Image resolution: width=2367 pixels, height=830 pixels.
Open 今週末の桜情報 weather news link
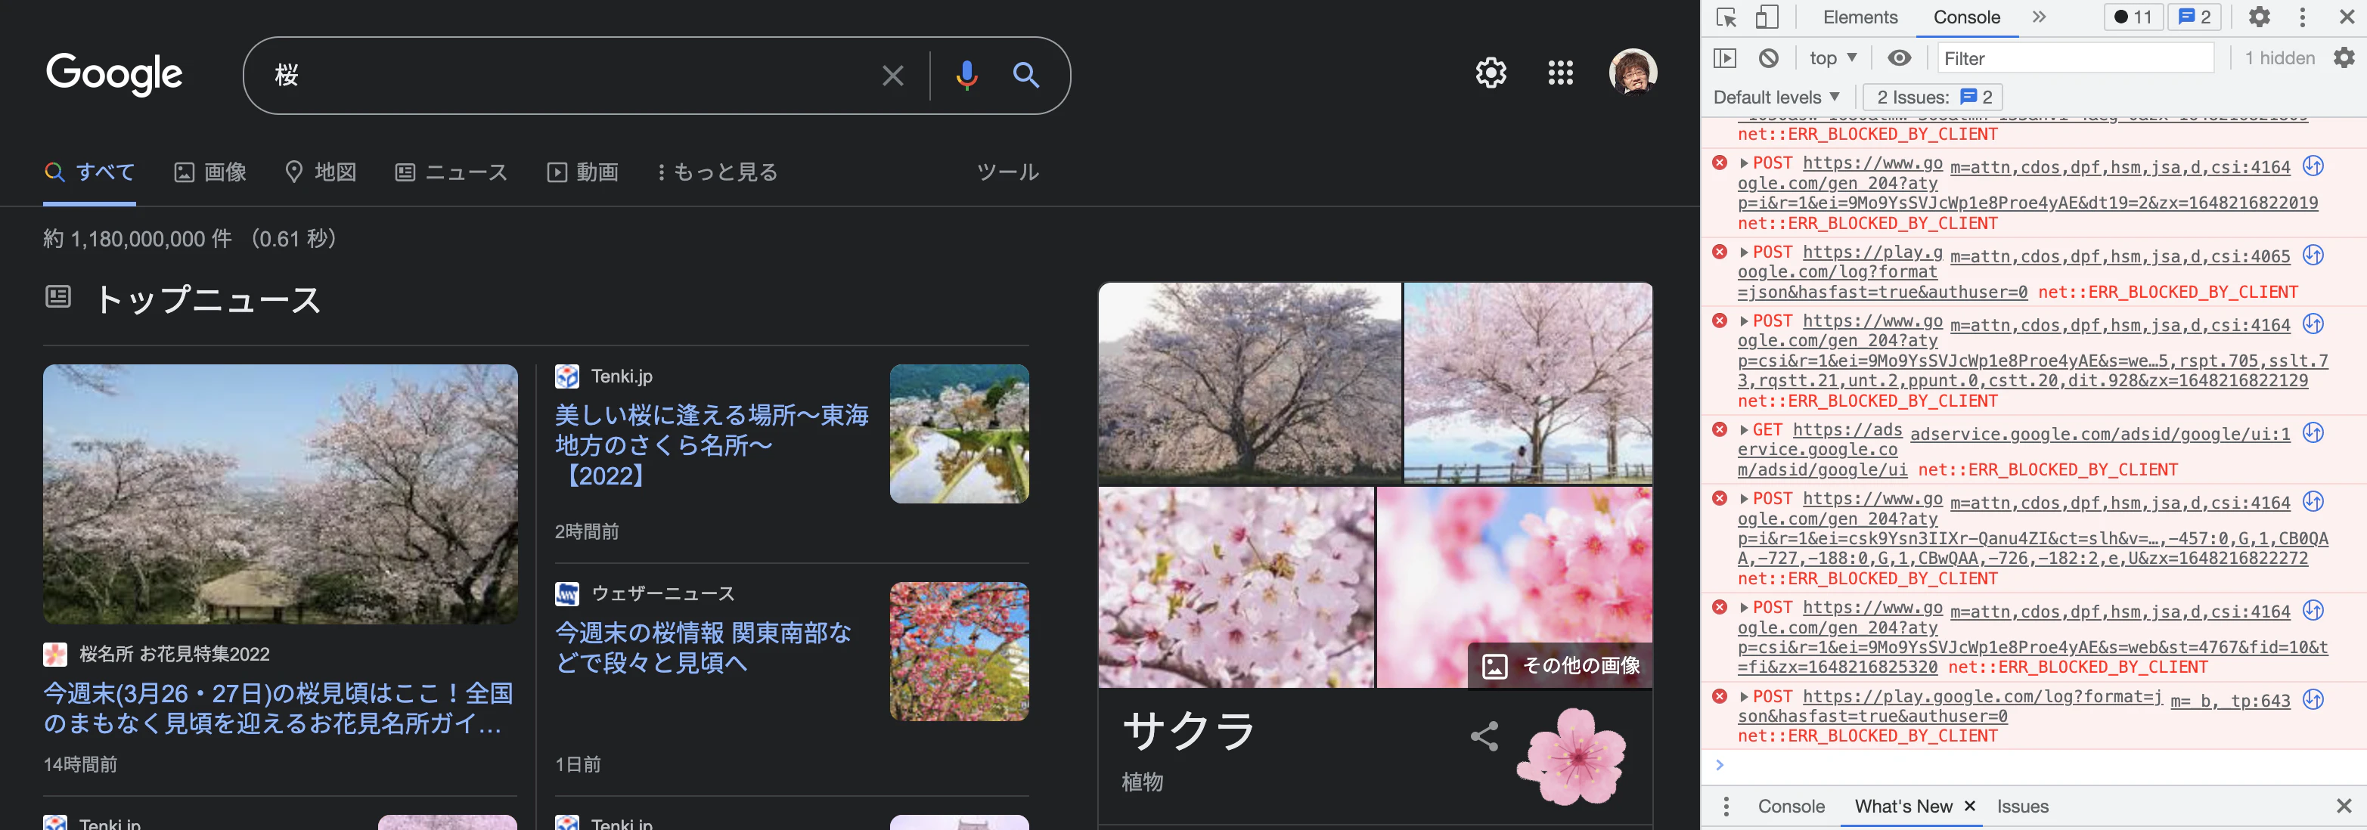coord(703,647)
